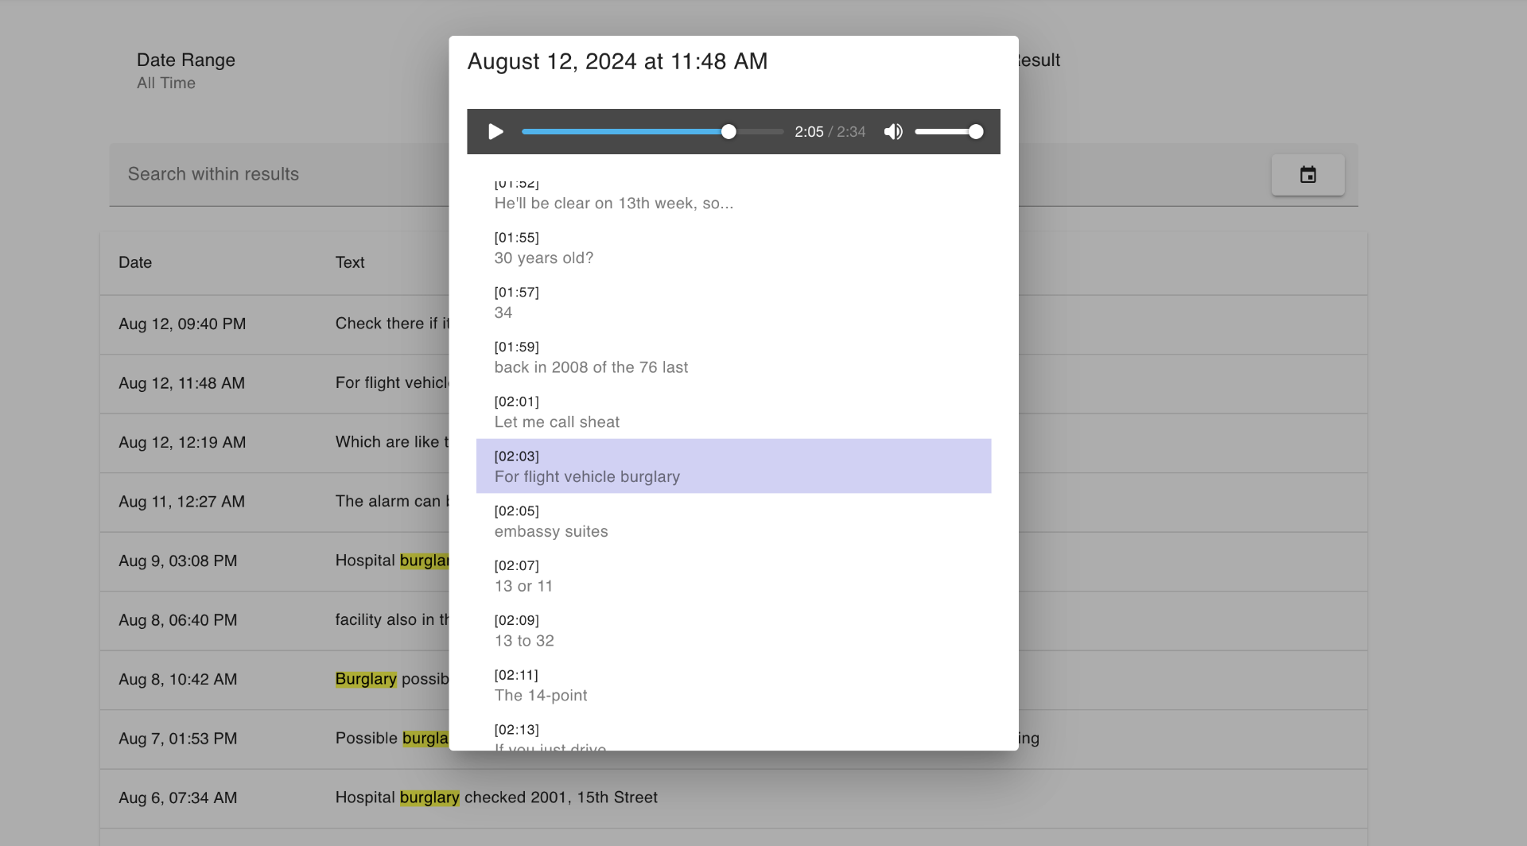This screenshot has height=846, width=1527.
Task: Click the Search within results field
Action: (x=278, y=174)
